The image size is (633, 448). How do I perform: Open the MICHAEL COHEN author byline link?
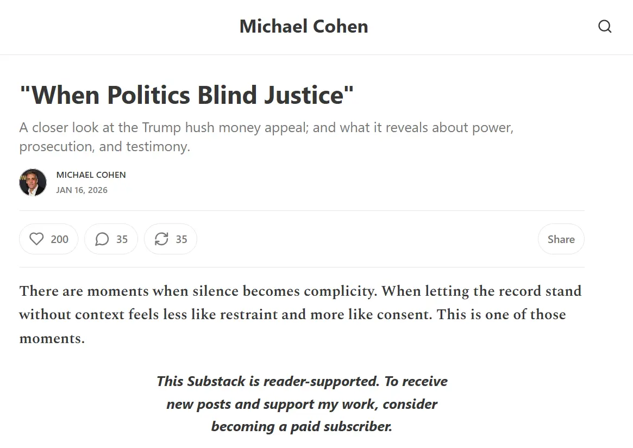(91, 175)
